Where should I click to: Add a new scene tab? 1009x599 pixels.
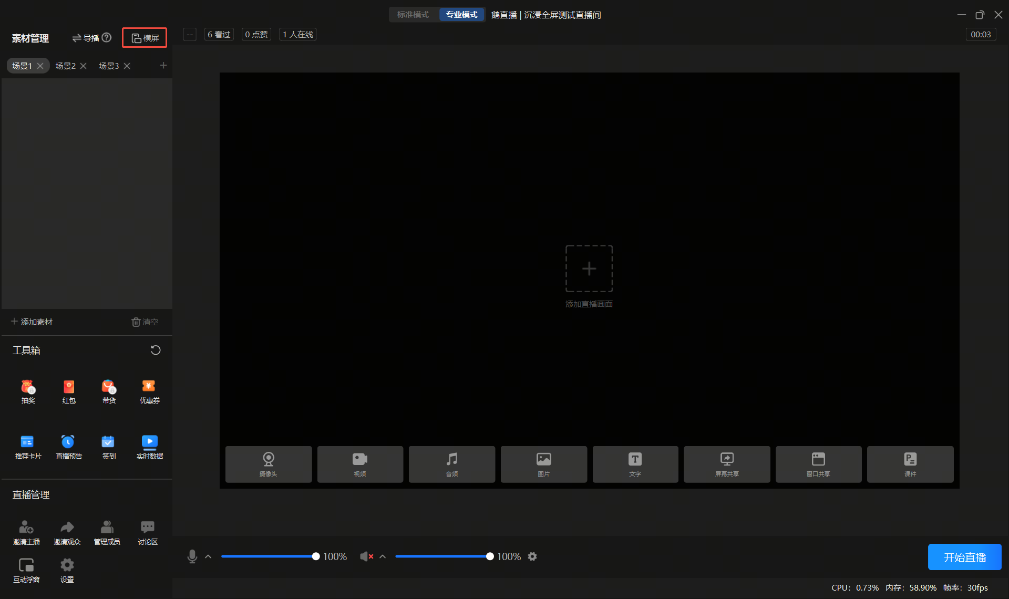[x=163, y=65]
